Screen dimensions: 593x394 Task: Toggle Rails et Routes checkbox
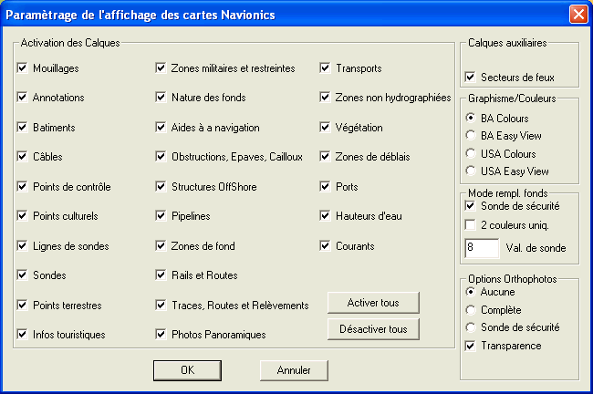(x=161, y=275)
